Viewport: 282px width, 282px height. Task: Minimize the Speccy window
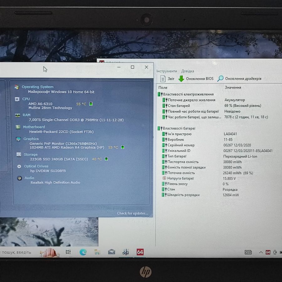pyautogui.click(x=119, y=67)
